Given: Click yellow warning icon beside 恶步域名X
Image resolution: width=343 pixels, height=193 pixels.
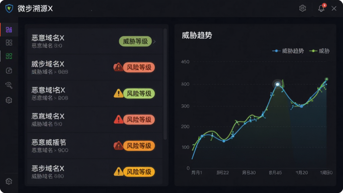Looking at the screenshot, I should point(118,171).
